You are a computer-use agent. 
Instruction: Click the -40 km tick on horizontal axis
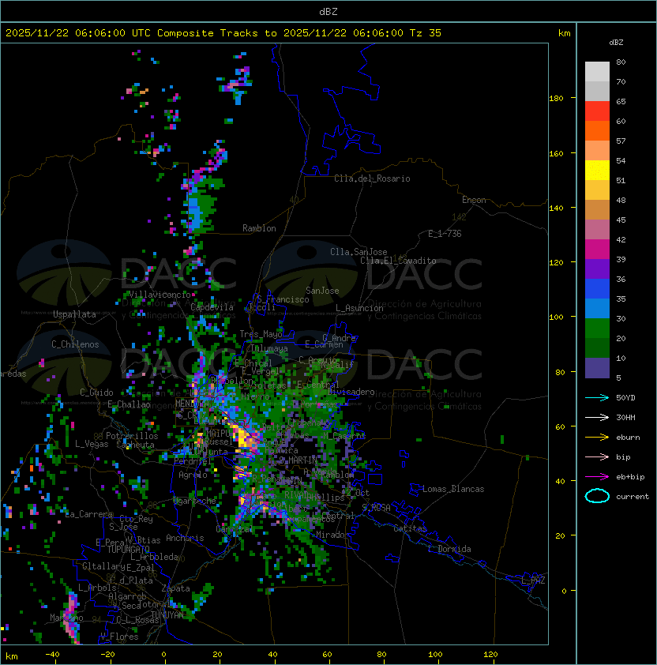tap(52, 655)
